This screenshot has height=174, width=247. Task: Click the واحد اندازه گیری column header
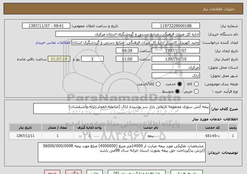pos(89,128)
